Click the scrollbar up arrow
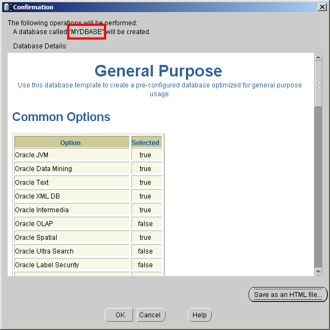Viewport: 330px width, 330px height. 318,57
